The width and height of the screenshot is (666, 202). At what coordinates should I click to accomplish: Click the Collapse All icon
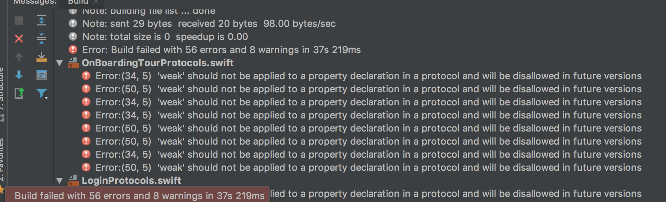(42, 38)
